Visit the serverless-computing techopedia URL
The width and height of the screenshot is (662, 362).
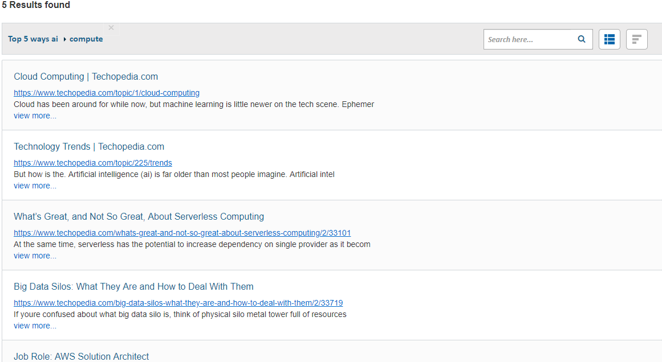click(x=182, y=233)
